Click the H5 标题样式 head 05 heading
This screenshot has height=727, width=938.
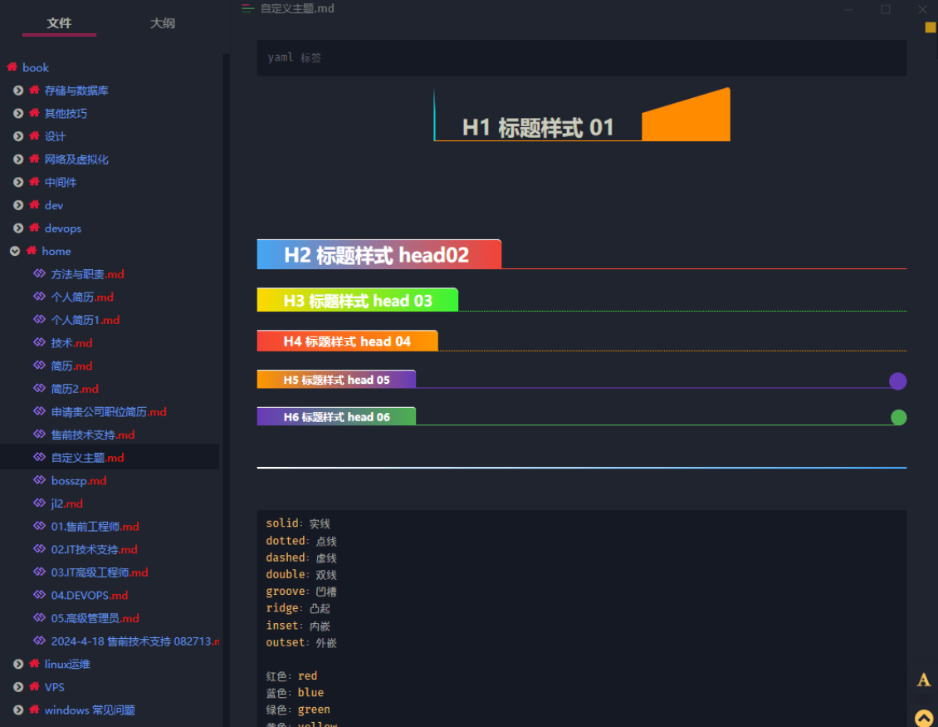click(x=336, y=380)
